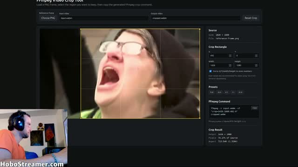Toggle force even numbers checkbox
This screenshot has height=167, width=298.
[x=210, y=71]
